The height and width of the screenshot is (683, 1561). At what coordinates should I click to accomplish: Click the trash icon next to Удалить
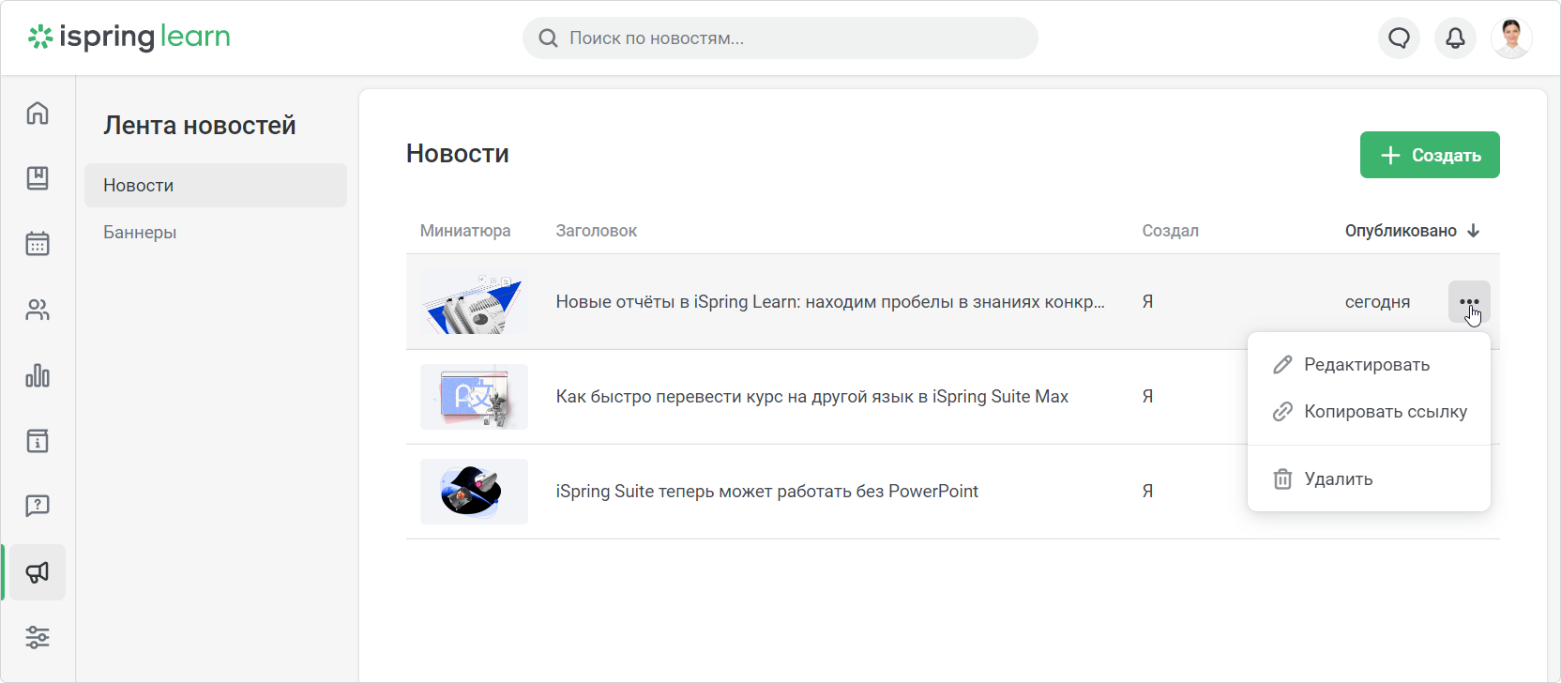pos(1282,479)
